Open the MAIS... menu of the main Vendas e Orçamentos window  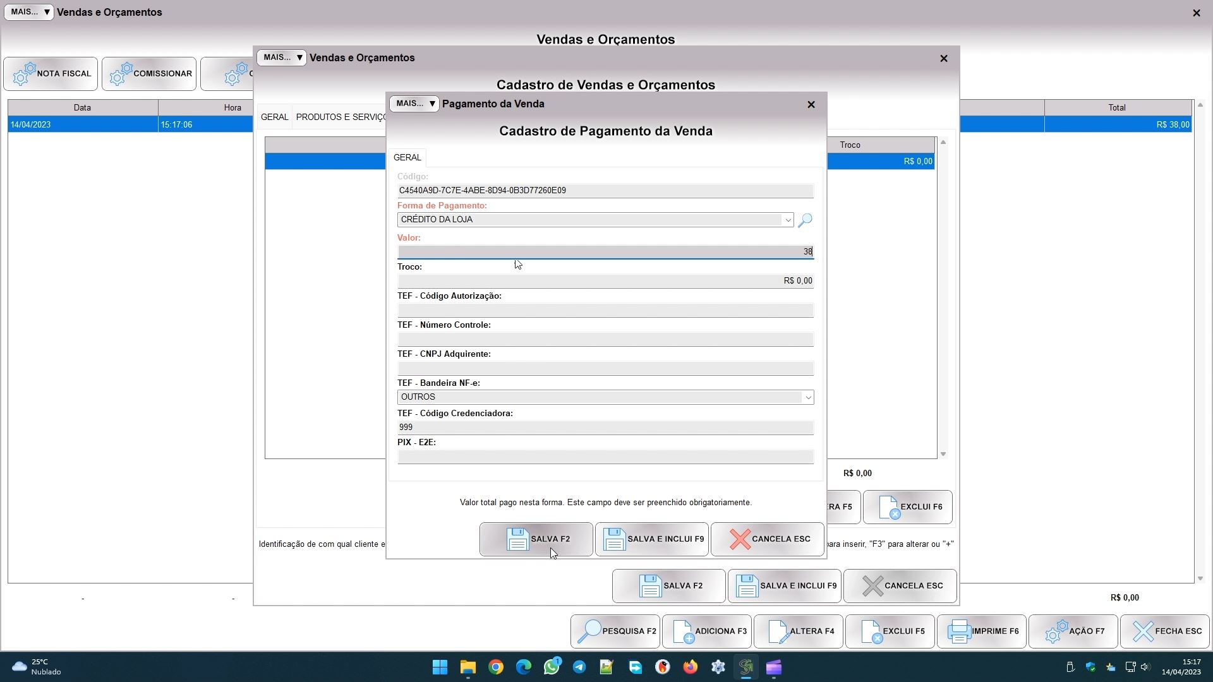click(28, 12)
